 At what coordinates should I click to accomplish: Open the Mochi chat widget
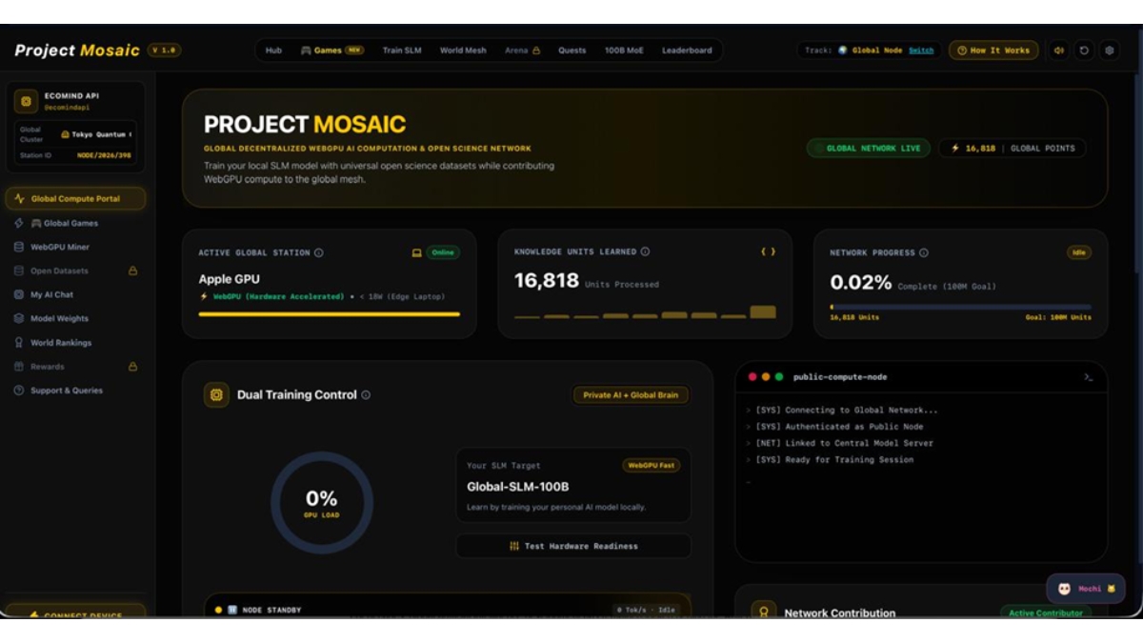(1085, 589)
